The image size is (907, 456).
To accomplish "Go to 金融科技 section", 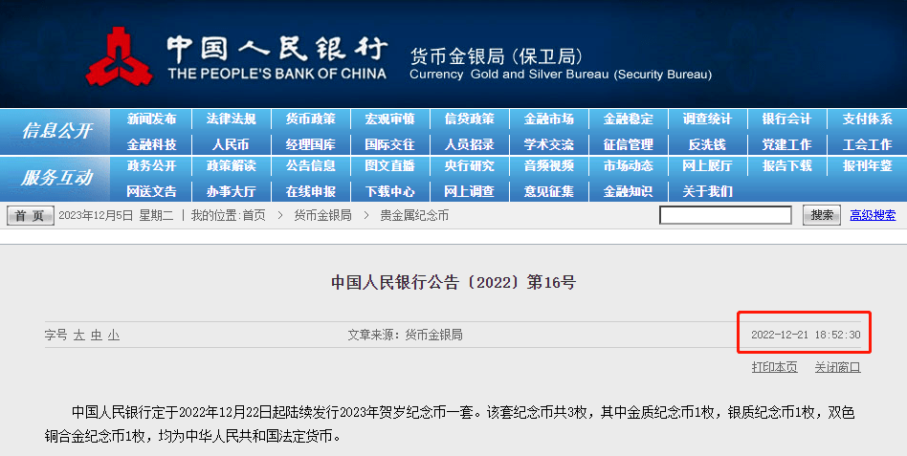I will [x=151, y=144].
